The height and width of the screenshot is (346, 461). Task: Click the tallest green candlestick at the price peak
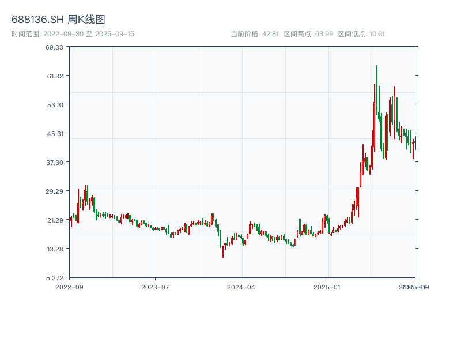(x=377, y=90)
